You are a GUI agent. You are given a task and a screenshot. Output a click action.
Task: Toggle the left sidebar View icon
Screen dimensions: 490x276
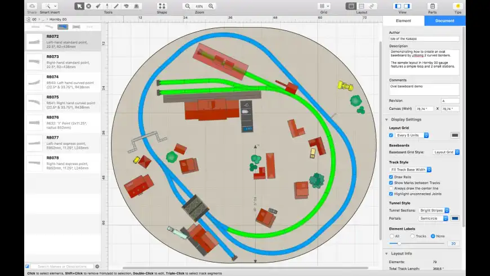398,6
